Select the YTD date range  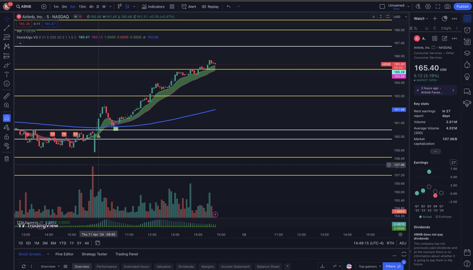click(x=63, y=243)
